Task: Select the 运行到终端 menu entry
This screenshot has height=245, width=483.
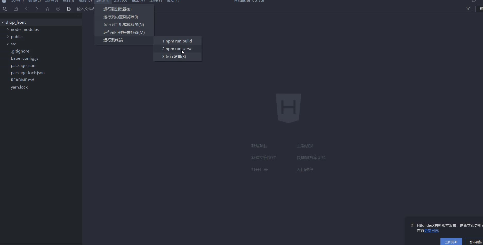Action: tap(124, 40)
